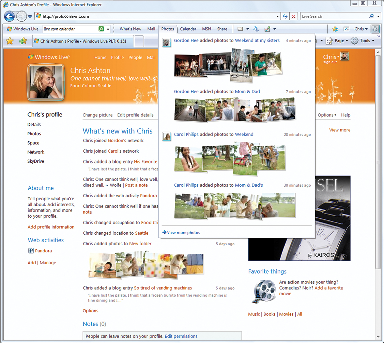Open Carol Philips' Mom & Dad's album link
This screenshot has width=384, height=343.
[249, 185]
